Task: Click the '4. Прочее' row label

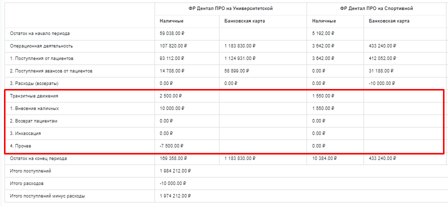Action: [x=20, y=146]
